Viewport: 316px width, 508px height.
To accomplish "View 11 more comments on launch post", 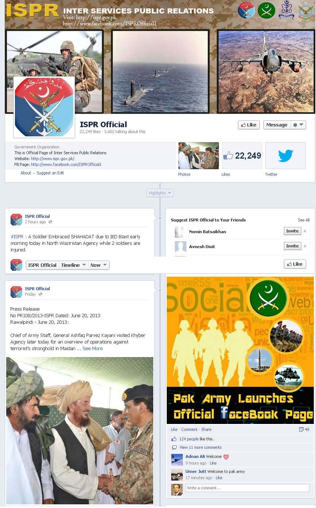I will [x=200, y=447].
